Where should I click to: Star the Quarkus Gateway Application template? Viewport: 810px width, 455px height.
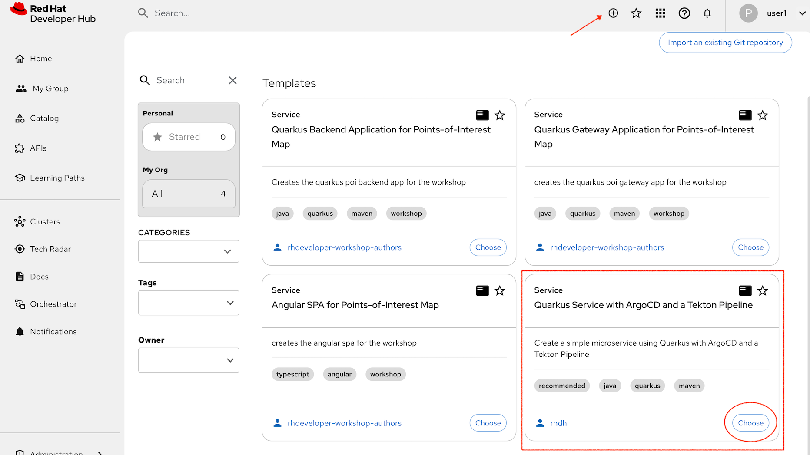coord(762,115)
